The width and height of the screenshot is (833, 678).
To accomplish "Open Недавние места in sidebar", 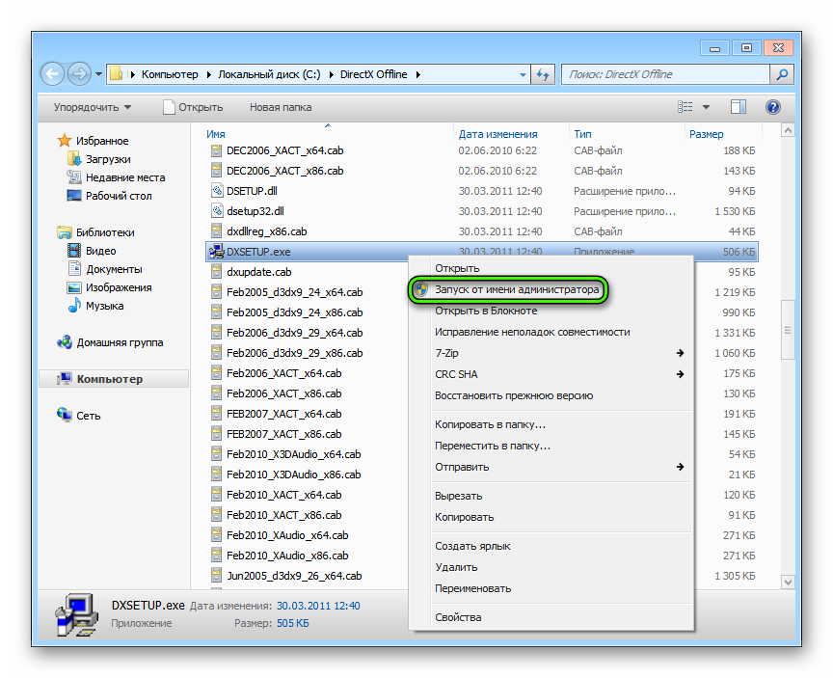I will tap(116, 177).
